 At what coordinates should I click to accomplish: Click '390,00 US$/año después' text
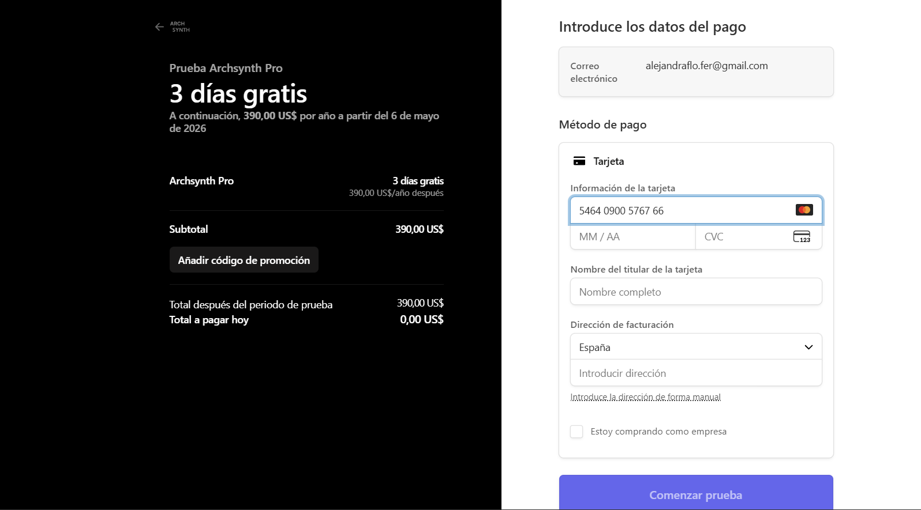click(x=396, y=193)
